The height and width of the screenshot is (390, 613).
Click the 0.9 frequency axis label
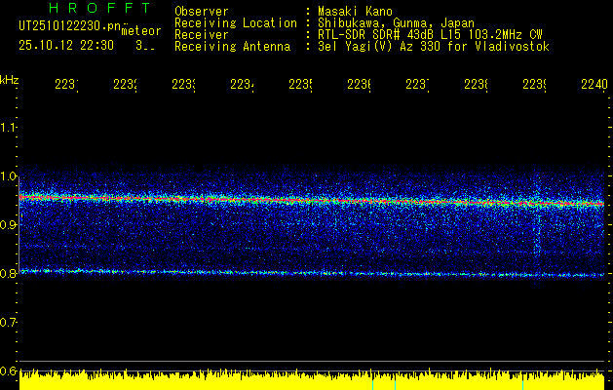click(x=8, y=224)
